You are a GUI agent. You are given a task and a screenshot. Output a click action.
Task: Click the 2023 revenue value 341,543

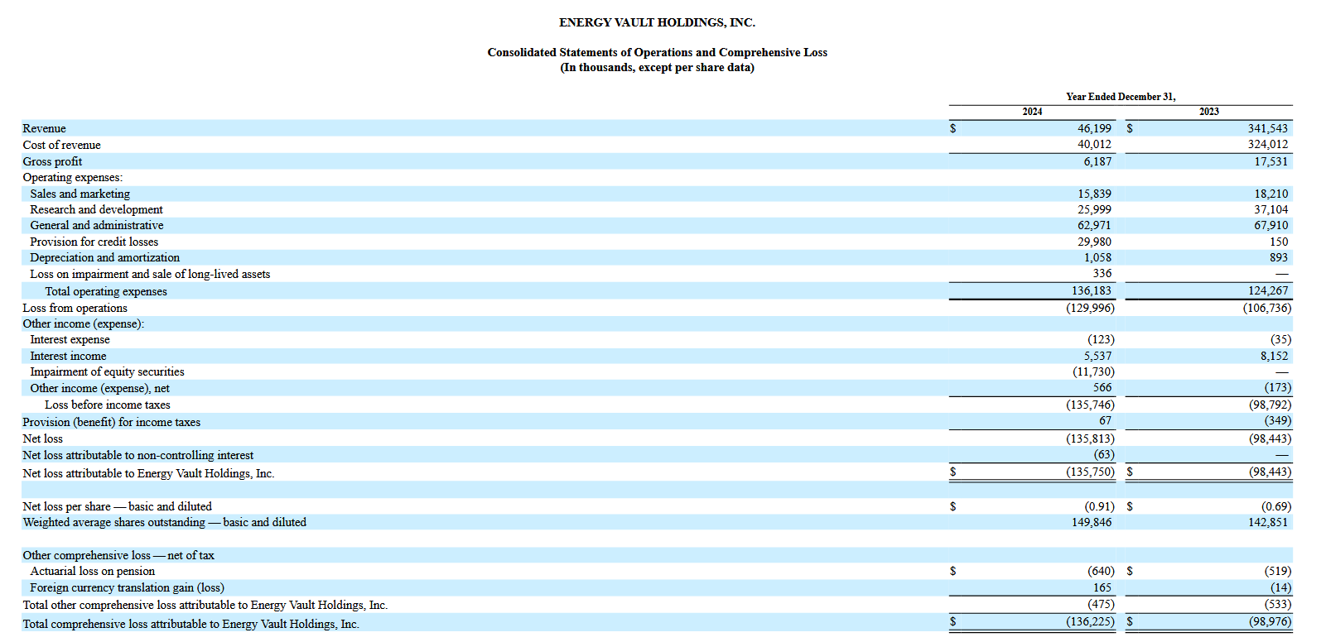pos(1267,128)
